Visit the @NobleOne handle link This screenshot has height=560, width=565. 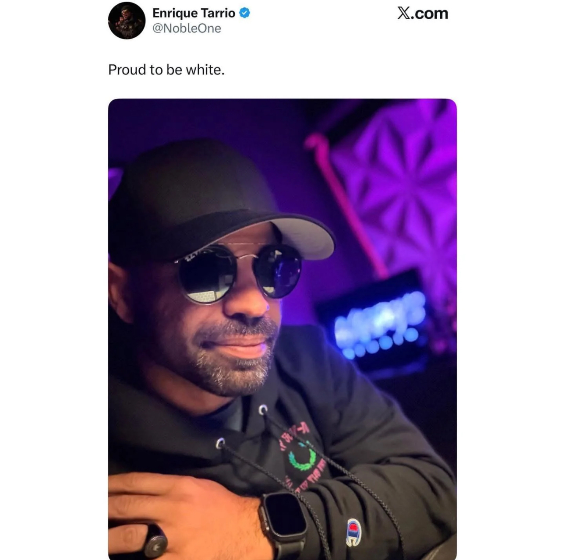(187, 28)
